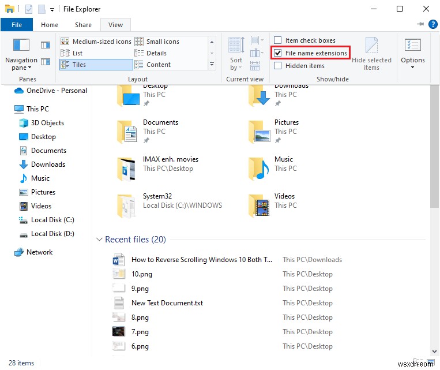440x370 pixels.
Task: Open the System32 folder tile
Action: [x=170, y=205]
